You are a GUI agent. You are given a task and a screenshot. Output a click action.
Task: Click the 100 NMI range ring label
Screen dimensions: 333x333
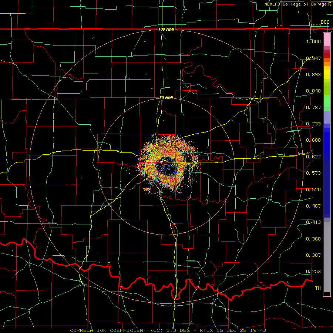pyautogui.click(x=166, y=29)
